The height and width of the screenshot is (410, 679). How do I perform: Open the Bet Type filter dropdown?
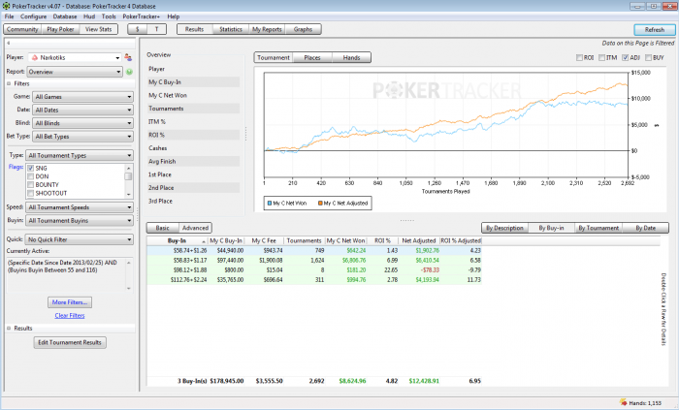point(82,137)
